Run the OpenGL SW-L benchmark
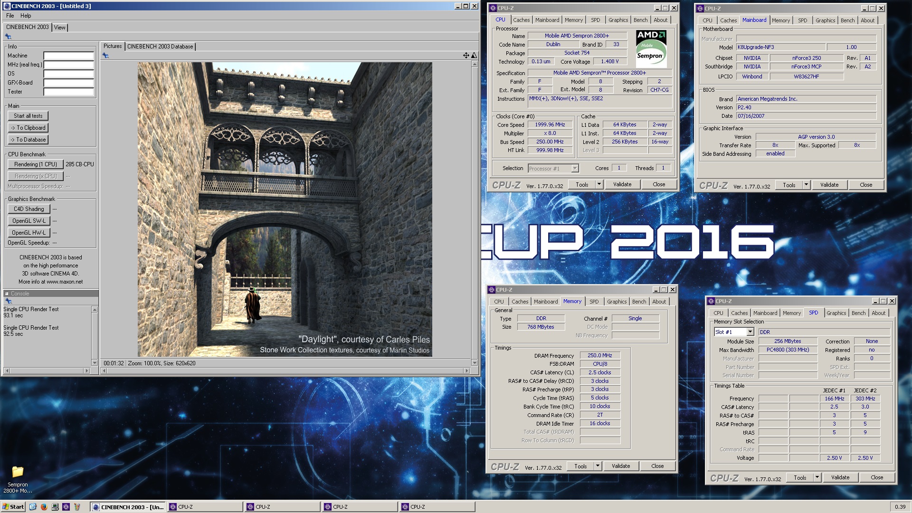 pos(28,221)
